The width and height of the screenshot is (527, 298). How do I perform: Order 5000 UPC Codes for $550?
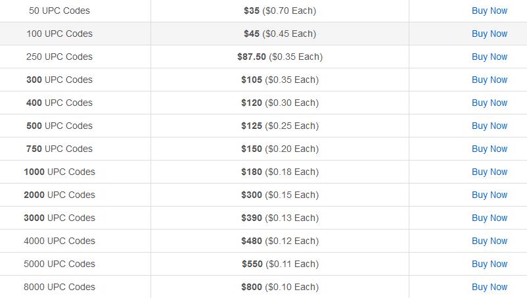(x=490, y=264)
